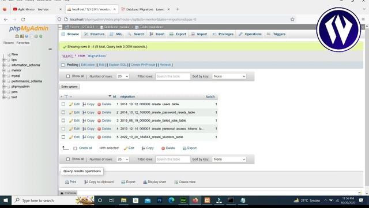Click the With selected Copy button
This screenshot has height=208, width=369.
tap(148, 148)
